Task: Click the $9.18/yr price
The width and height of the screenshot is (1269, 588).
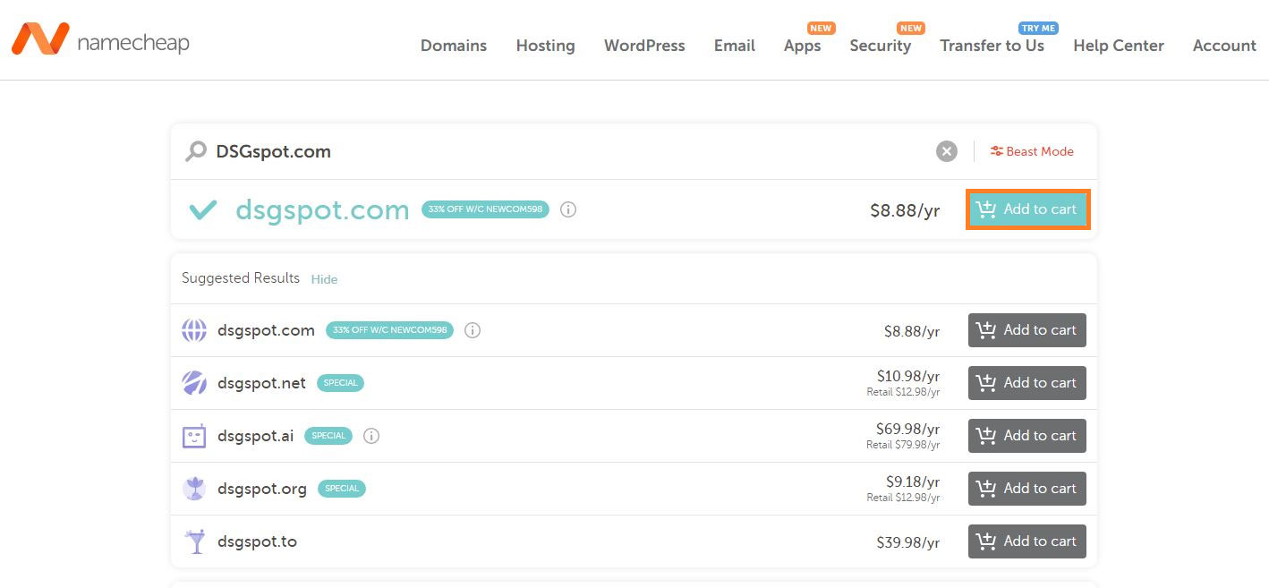Action: 913,482
